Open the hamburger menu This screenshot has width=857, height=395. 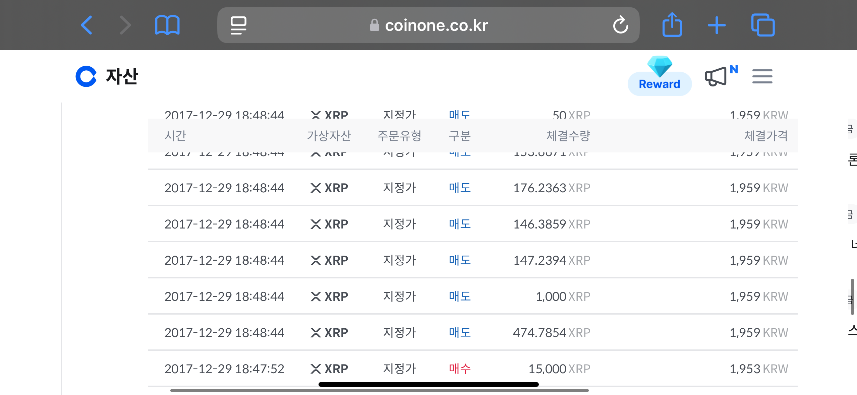point(762,76)
